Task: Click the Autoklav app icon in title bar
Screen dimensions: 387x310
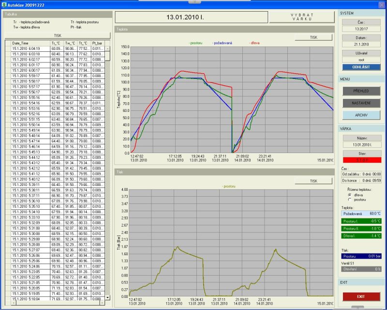Action: pos(4,4)
